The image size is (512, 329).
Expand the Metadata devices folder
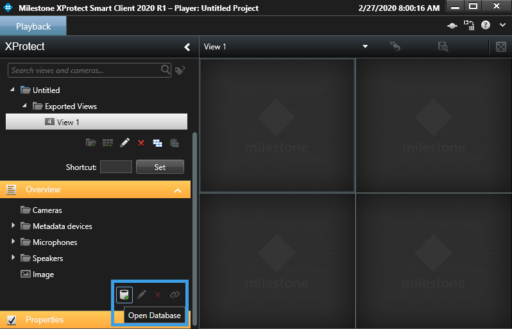[x=13, y=226]
